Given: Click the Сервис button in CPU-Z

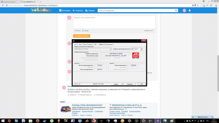Looking at the screenshot, I should click(x=116, y=84).
